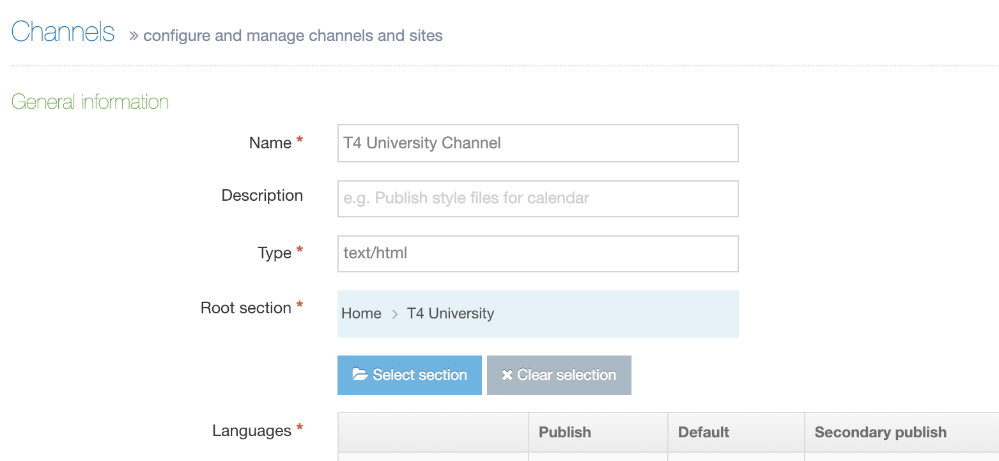Screen dimensions: 999x461
Task: Click into the empty Description field
Action: pyautogui.click(x=538, y=198)
